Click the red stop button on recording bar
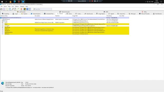The height and width of the screenshot is (92, 164). click(x=92, y=1)
